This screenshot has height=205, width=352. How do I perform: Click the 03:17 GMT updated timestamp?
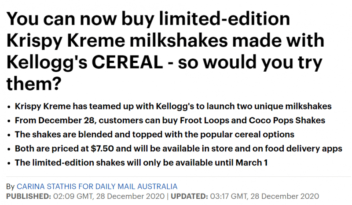click(x=264, y=196)
